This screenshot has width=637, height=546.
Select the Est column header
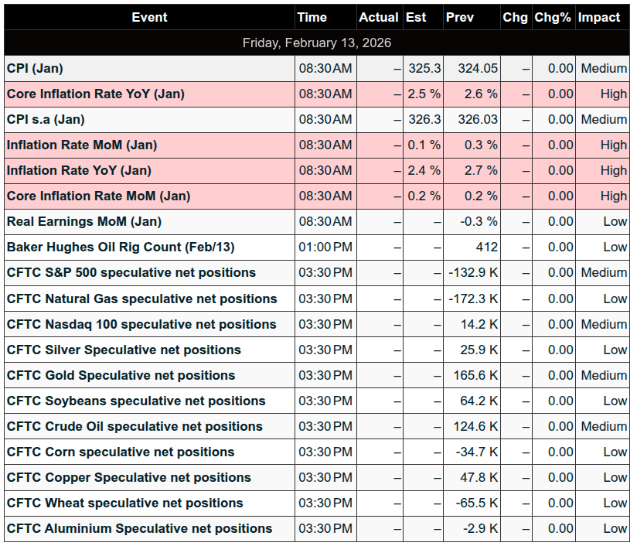coord(416,17)
